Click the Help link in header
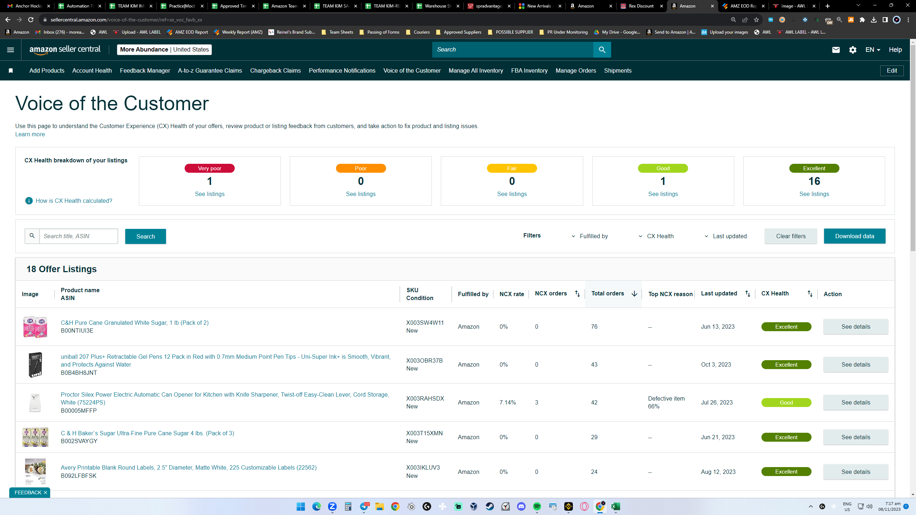 [x=895, y=50]
